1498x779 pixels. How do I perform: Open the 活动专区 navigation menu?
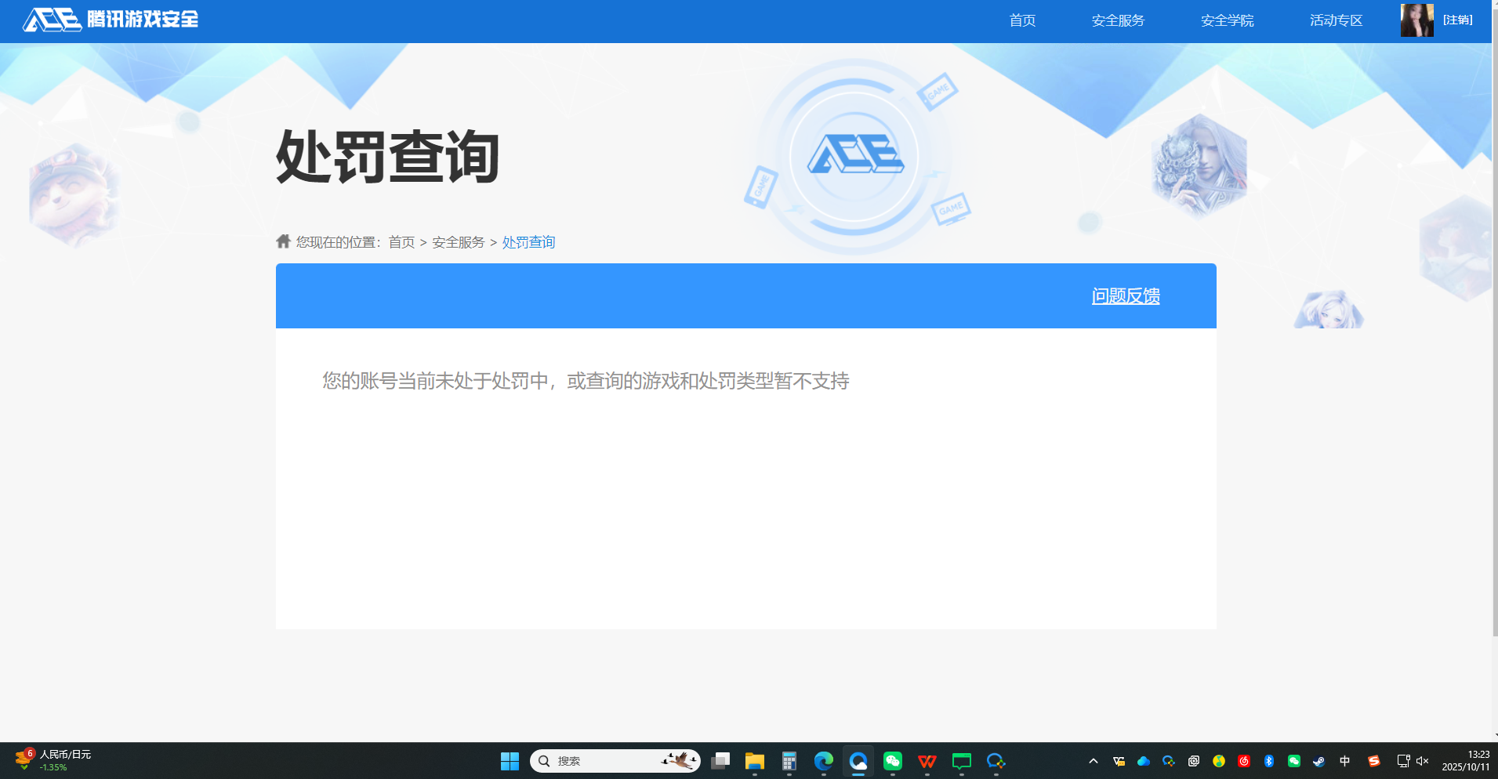[1335, 20]
